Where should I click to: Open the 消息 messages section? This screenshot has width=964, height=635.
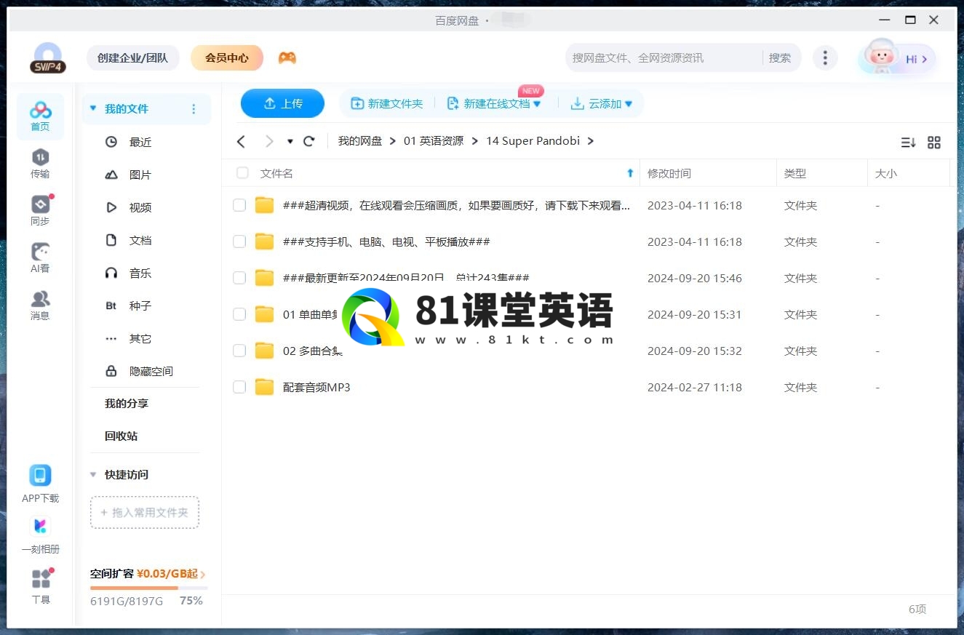(40, 305)
